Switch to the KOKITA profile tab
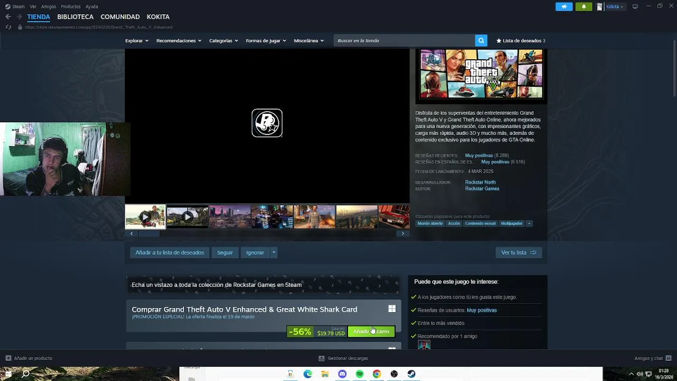The image size is (677, 381). 158,17
